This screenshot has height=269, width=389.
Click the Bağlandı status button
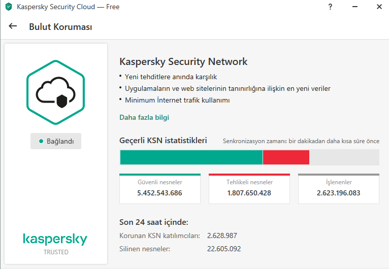click(x=56, y=142)
